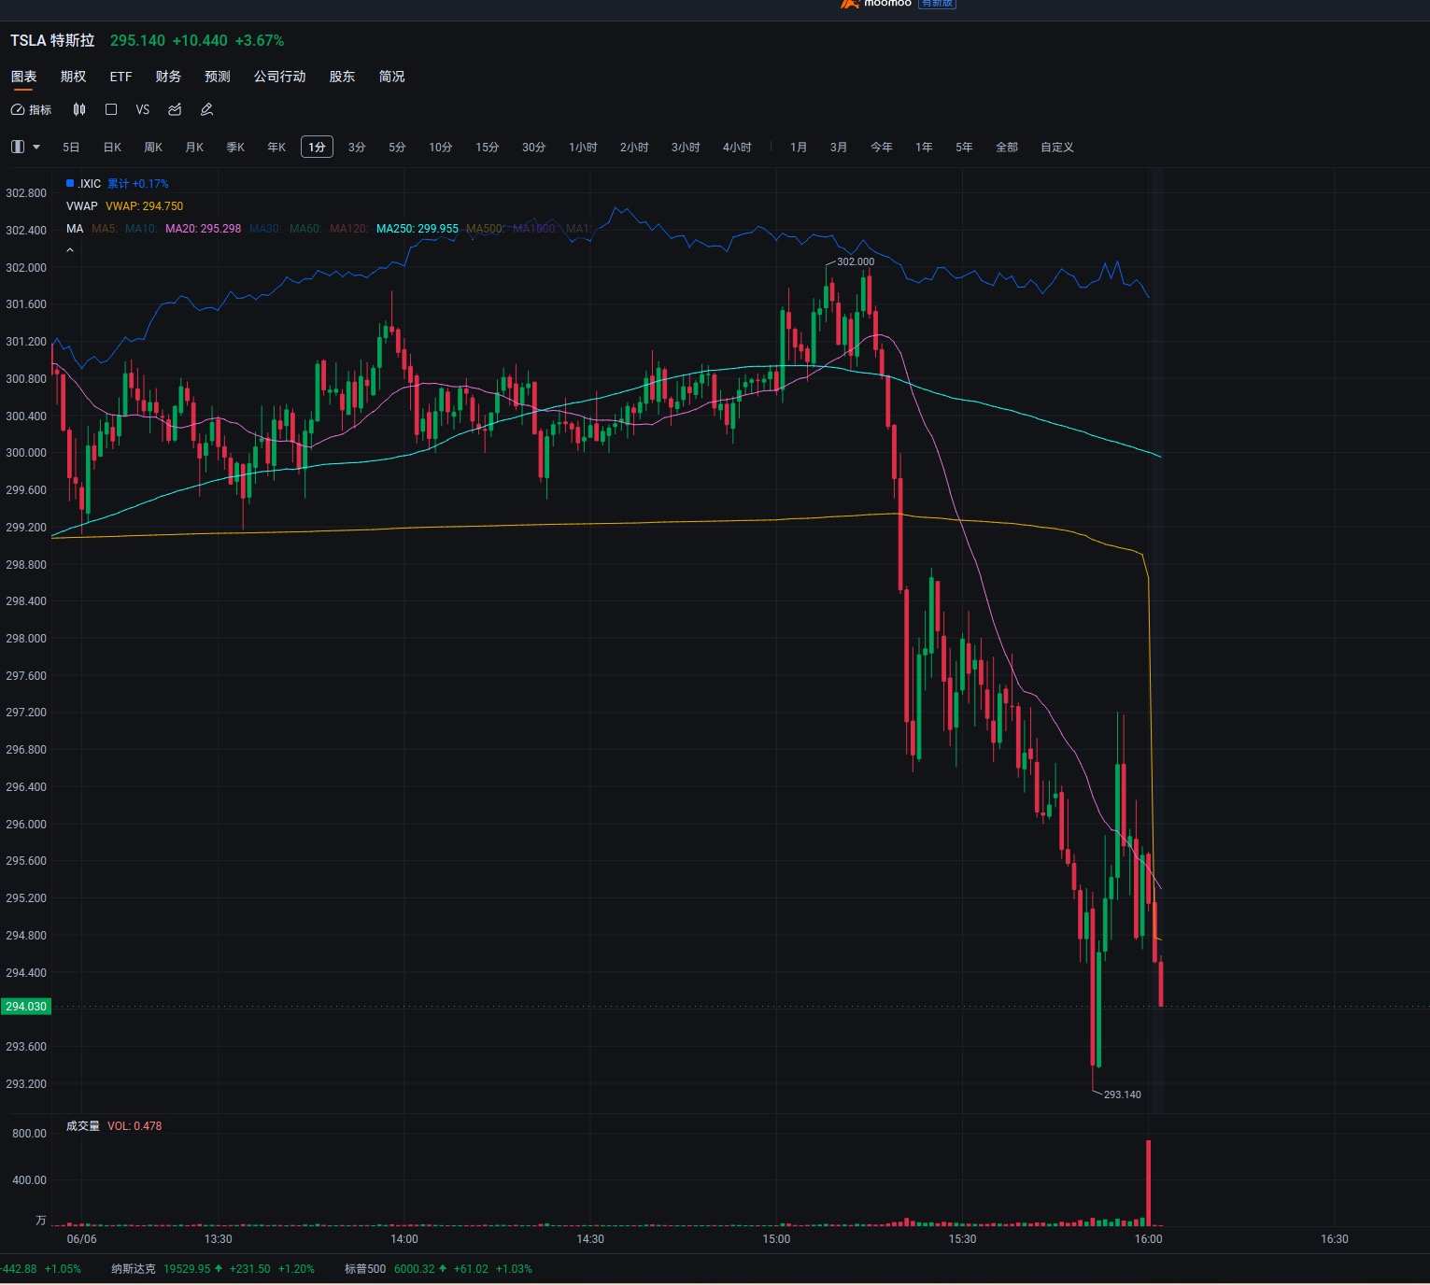This screenshot has width=1430, height=1285.
Task: Switch to the 1小时 interval
Action: click(x=583, y=148)
